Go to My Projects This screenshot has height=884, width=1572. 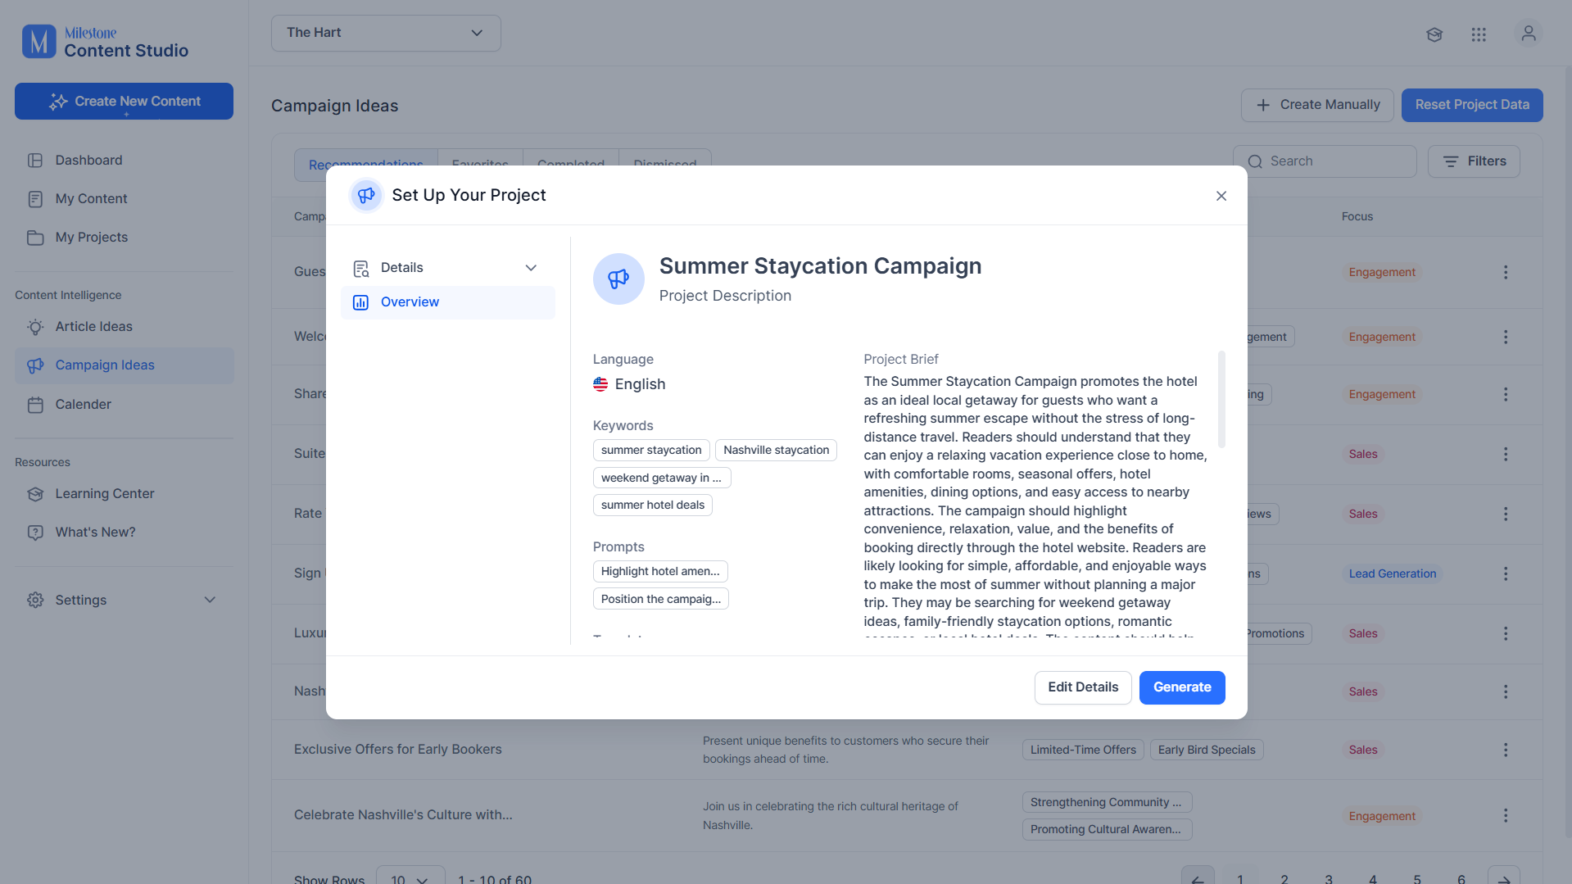coord(91,237)
